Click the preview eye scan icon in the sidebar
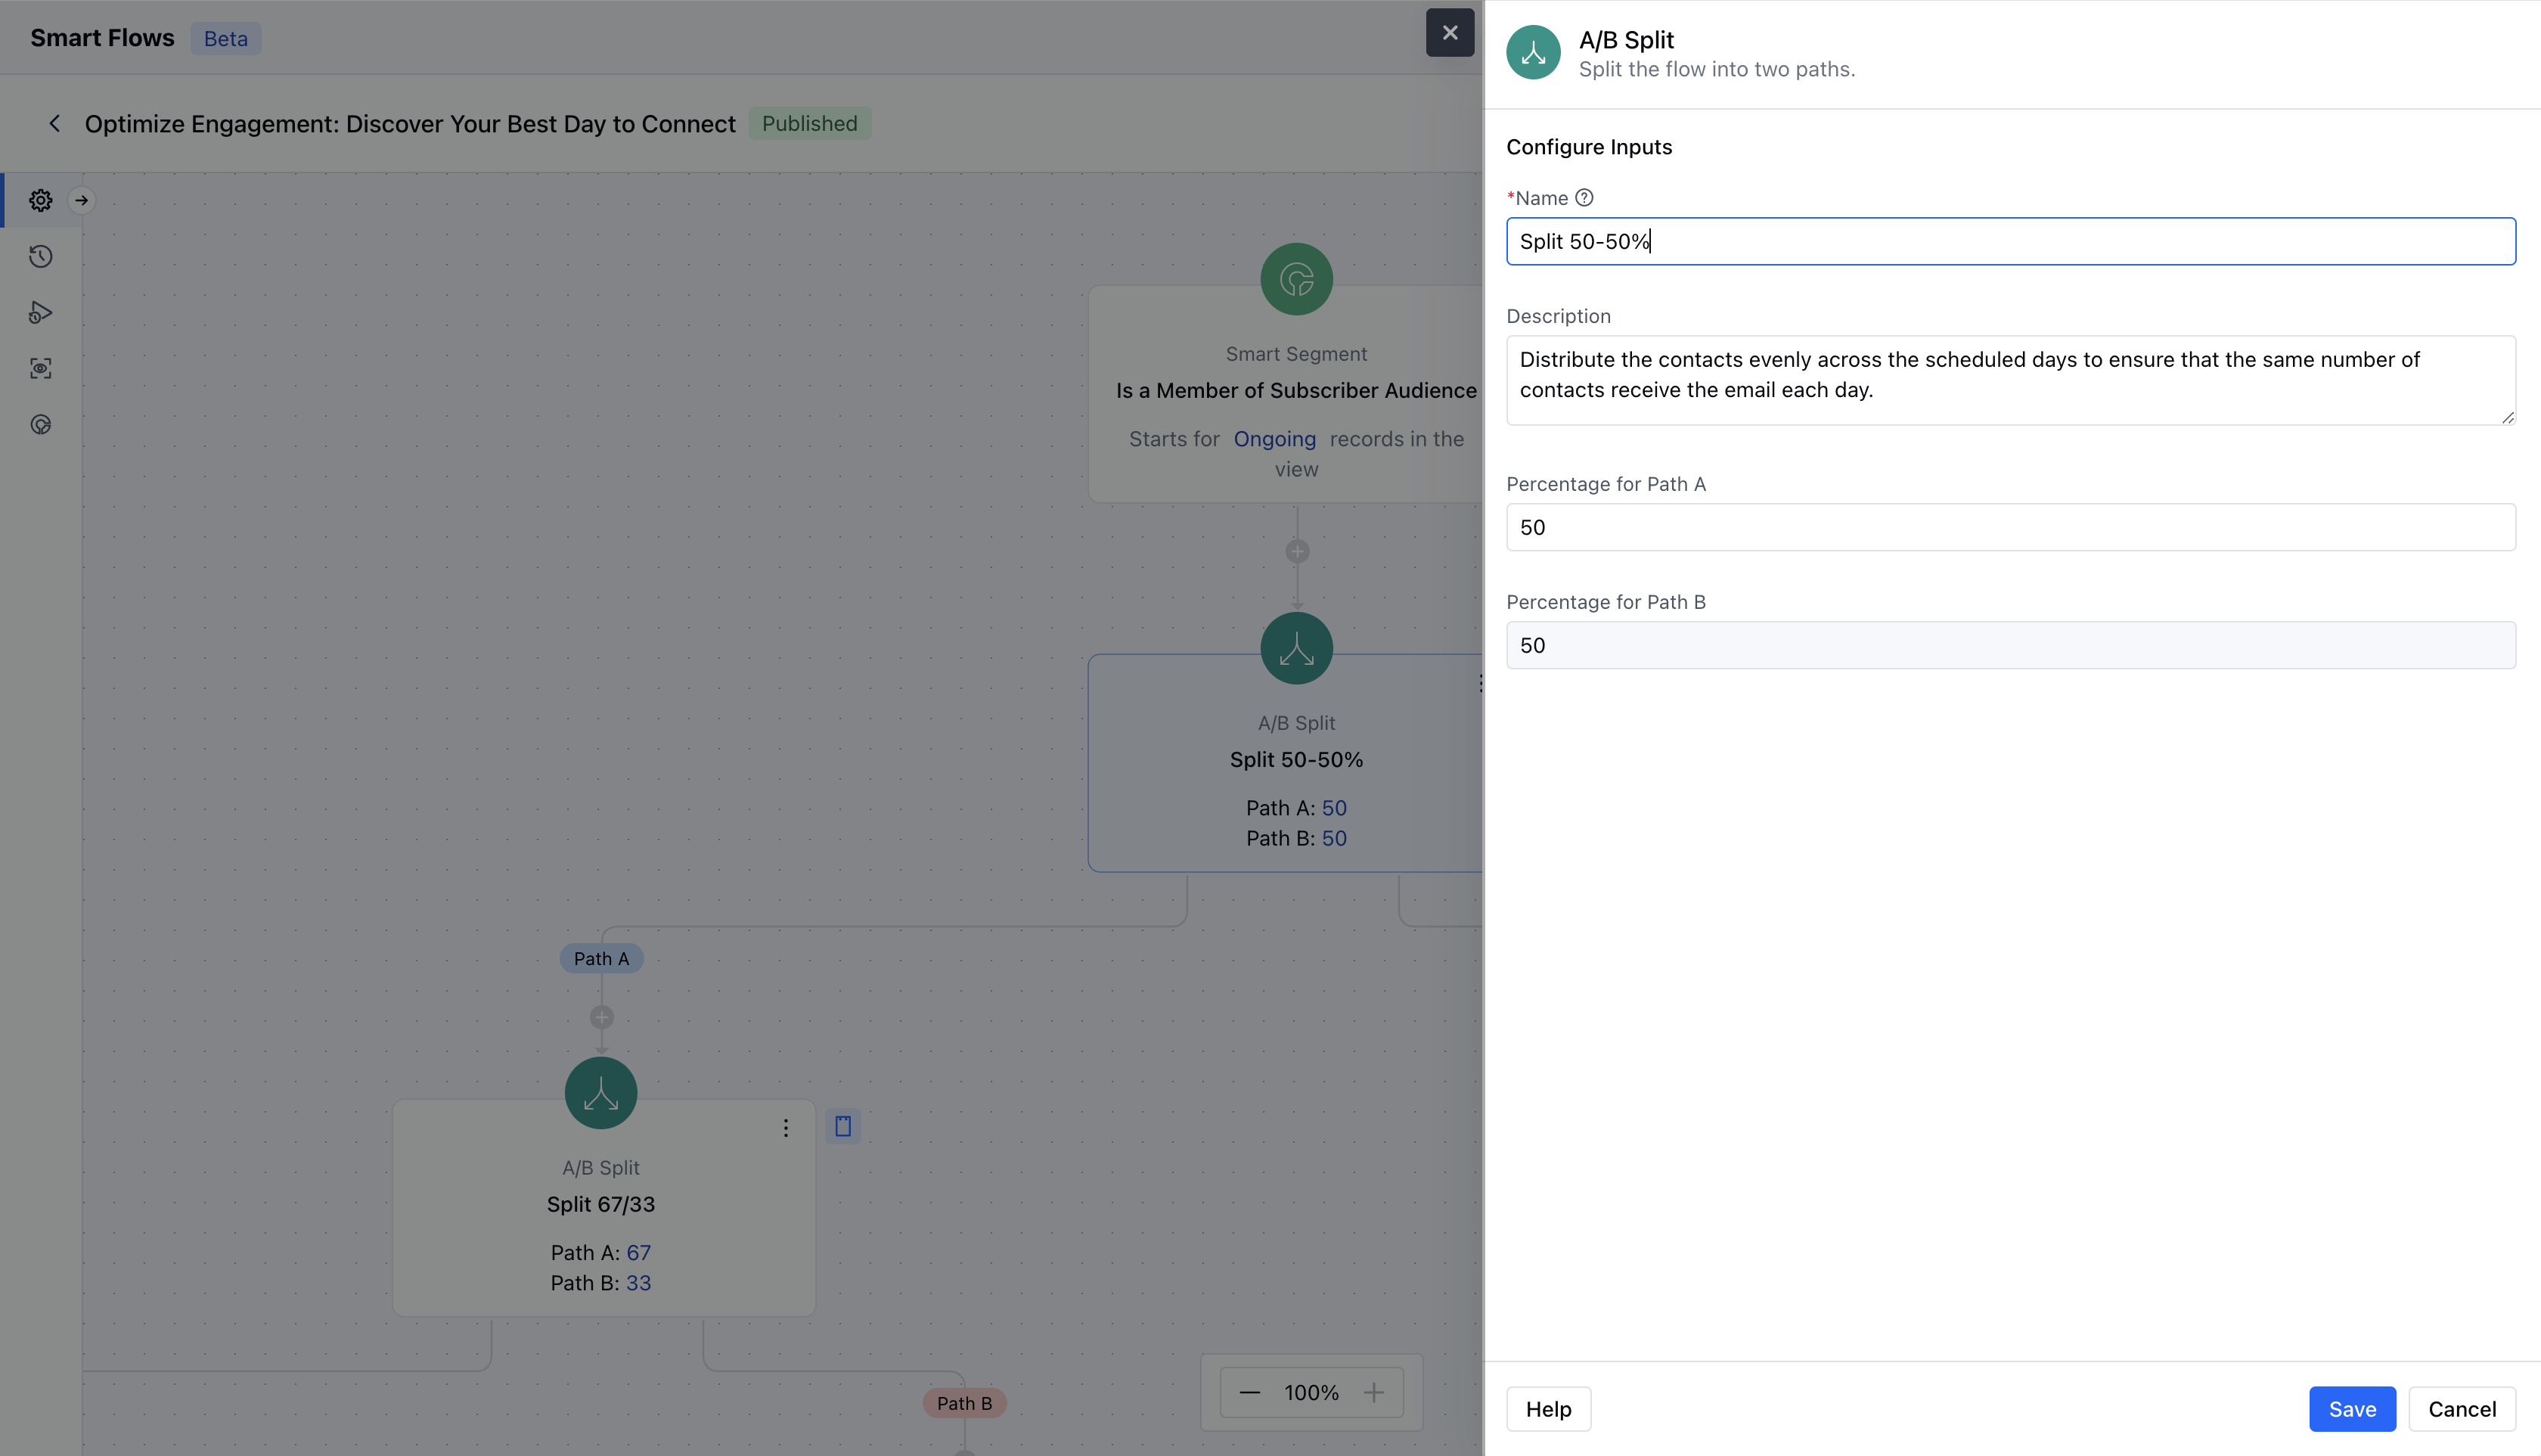The height and width of the screenshot is (1456, 2541). click(40, 369)
